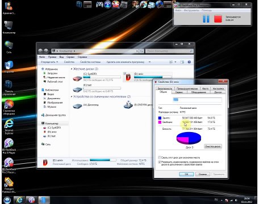Switch to the Сервис tab in properties

click(179, 92)
